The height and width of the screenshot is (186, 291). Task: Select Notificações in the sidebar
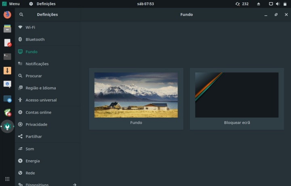pyautogui.click(x=37, y=64)
